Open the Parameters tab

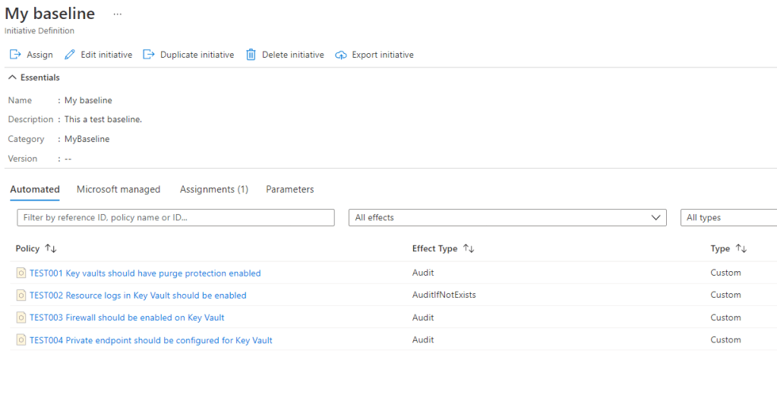289,190
